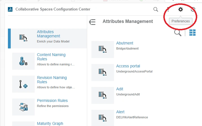
Task: Select Maturity Graph entry
Action: pyautogui.click(x=50, y=123)
